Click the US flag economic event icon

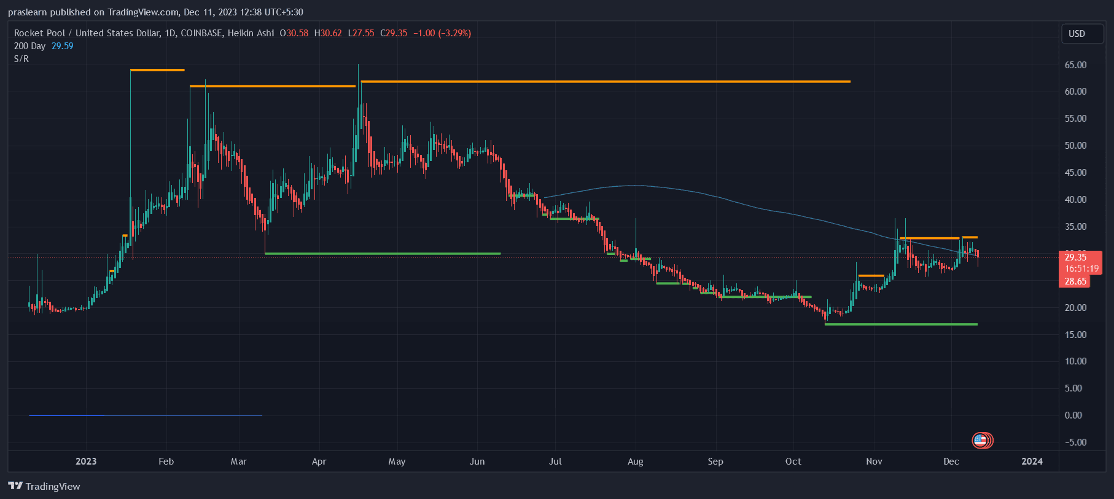point(980,441)
